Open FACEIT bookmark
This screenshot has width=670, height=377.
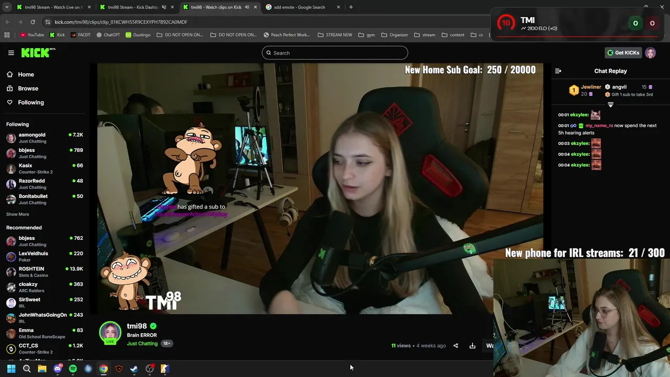pyautogui.click(x=80, y=35)
